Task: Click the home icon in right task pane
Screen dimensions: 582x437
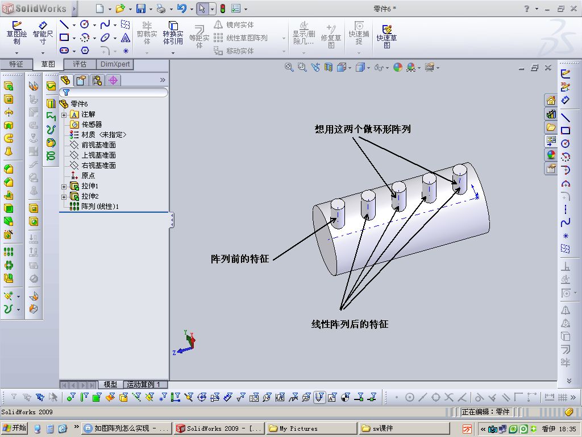Action: pos(551,100)
